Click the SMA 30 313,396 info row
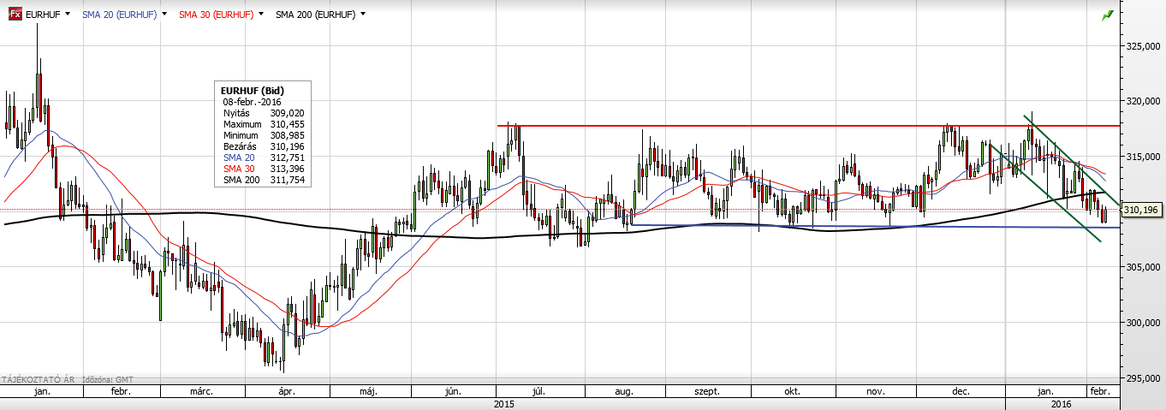This screenshot has width=1166, height=410. tap(264, 169)
